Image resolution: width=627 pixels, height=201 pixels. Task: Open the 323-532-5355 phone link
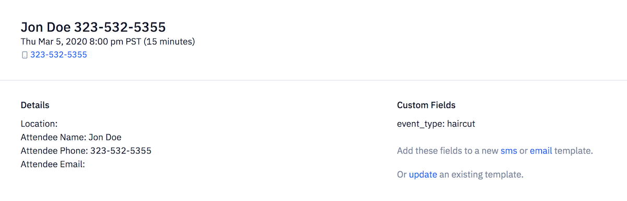point(59,54)
